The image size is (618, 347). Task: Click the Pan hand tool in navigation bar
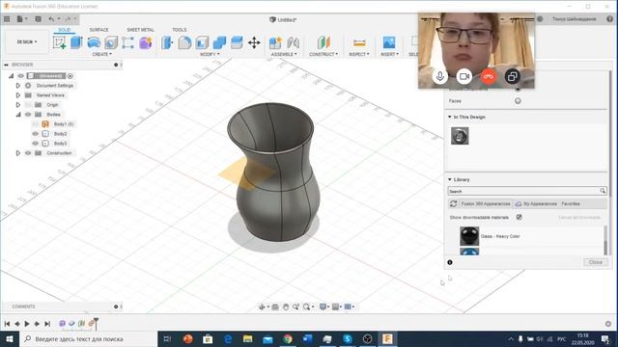286,307
